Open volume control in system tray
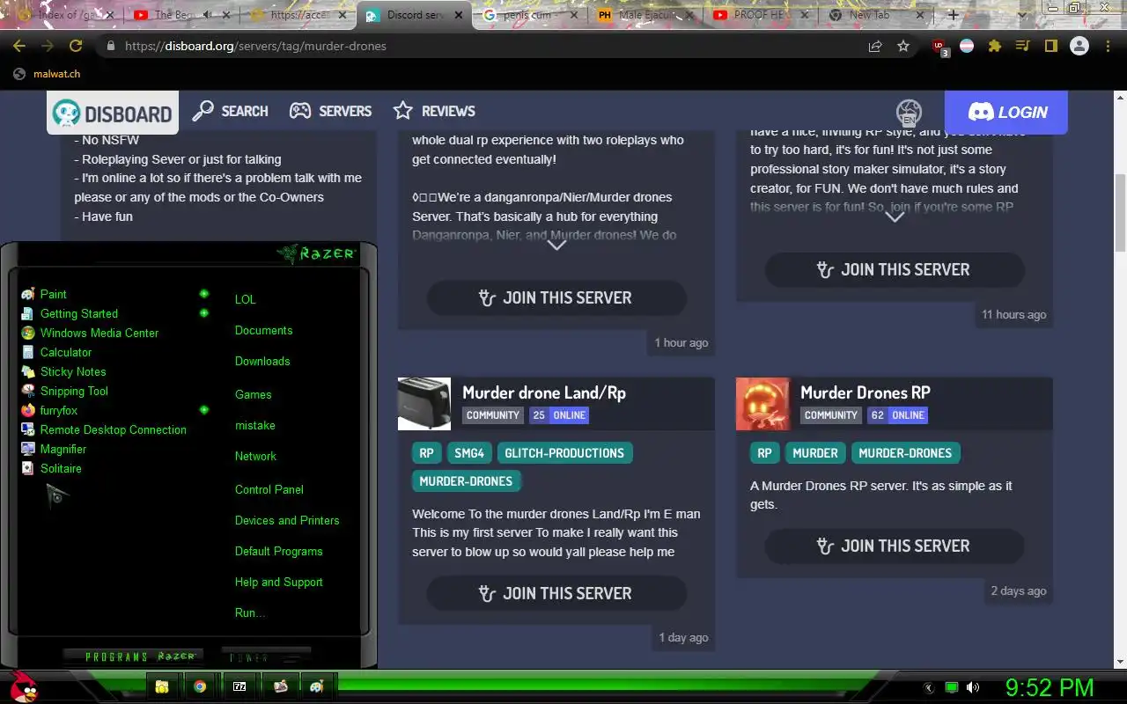Screen dimensions: 1127x704 [x=972, y=687]
